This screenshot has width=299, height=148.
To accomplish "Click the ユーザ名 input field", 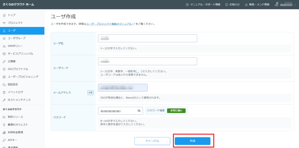I will [147, 38].
